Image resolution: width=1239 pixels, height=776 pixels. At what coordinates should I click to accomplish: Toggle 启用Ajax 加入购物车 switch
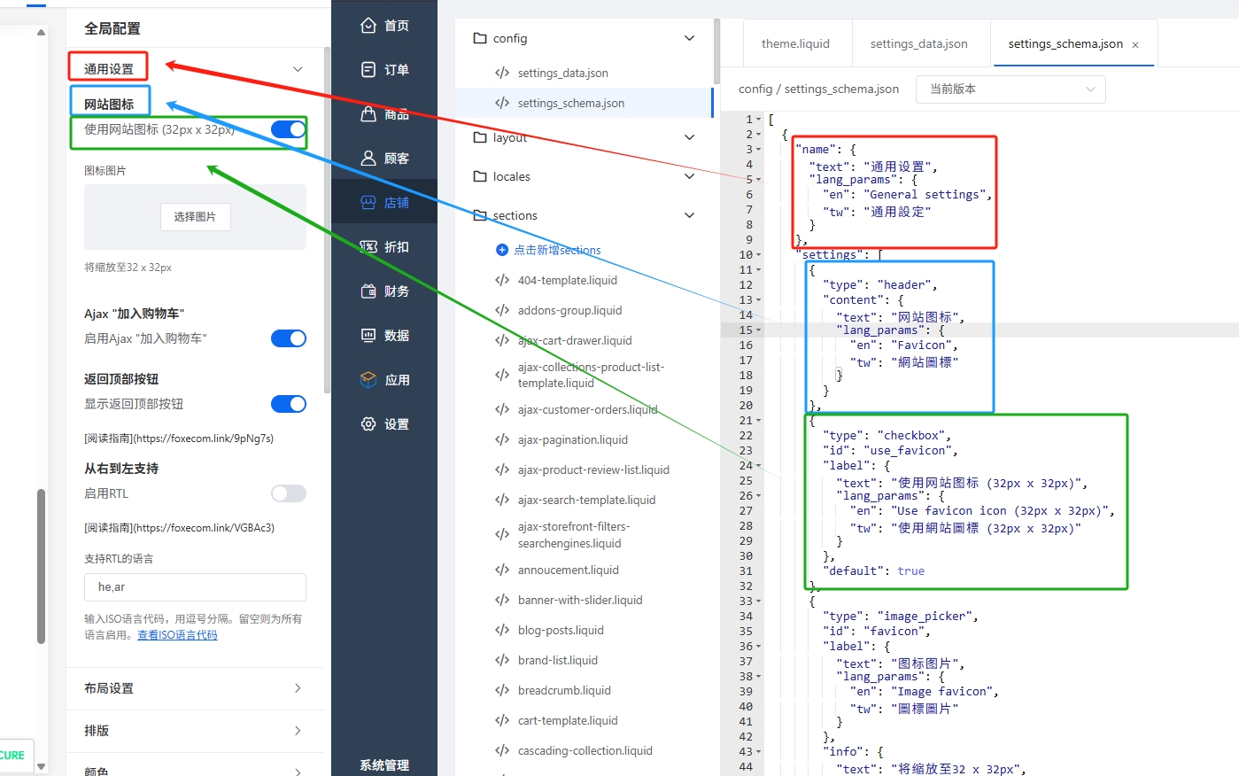(x=288, y=338)
